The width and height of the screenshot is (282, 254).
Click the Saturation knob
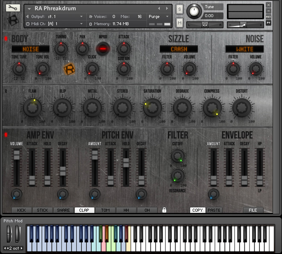click(153, 108)
